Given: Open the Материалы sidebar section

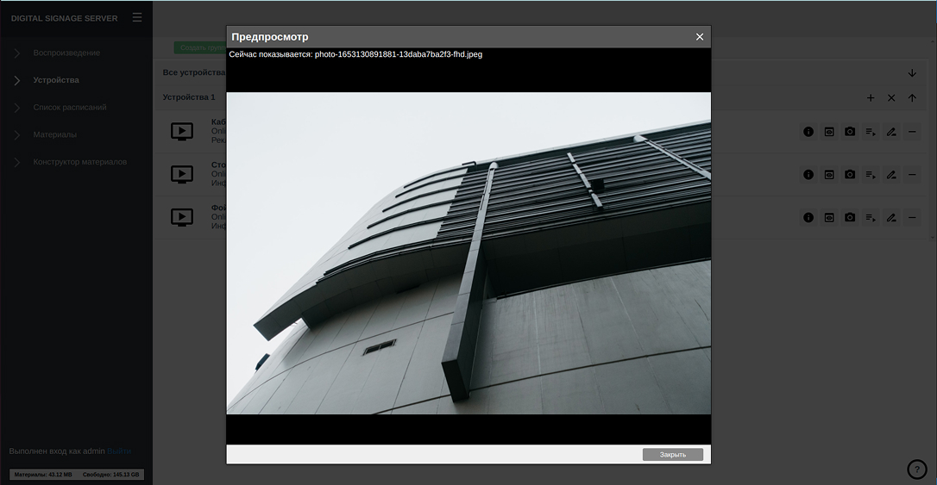Looking at the screenshot, I should [x=55, y=135].
